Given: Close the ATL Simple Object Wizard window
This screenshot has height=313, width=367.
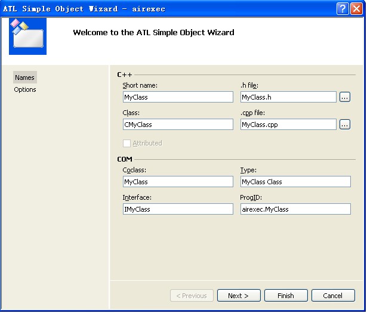Looking at the screenshot, I should pos(356,8).
